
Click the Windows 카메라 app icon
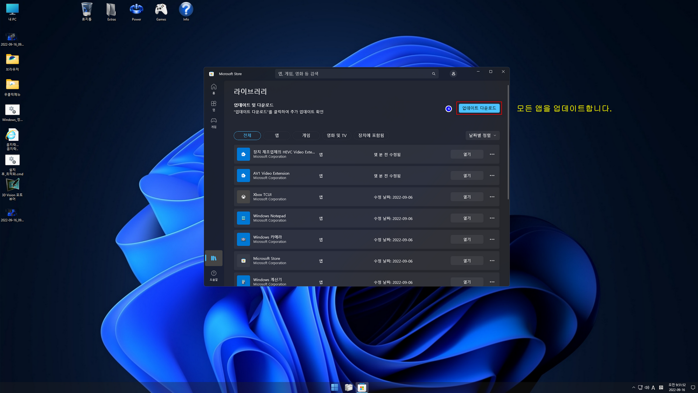pyautogui.click(x=243, y=239)
